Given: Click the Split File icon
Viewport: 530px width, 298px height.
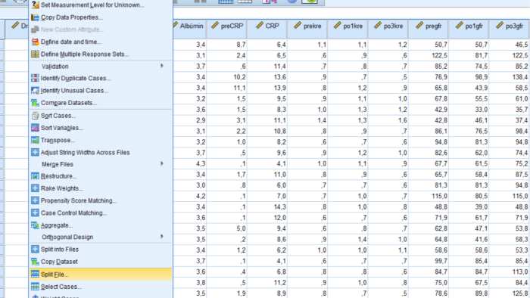Looking at the screenshot, I should [35, 275].
